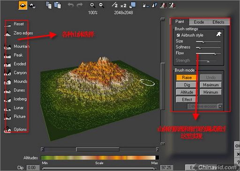Select the Dig brush mode
Viewport: 240px width, 171px height.
(187, 85)
